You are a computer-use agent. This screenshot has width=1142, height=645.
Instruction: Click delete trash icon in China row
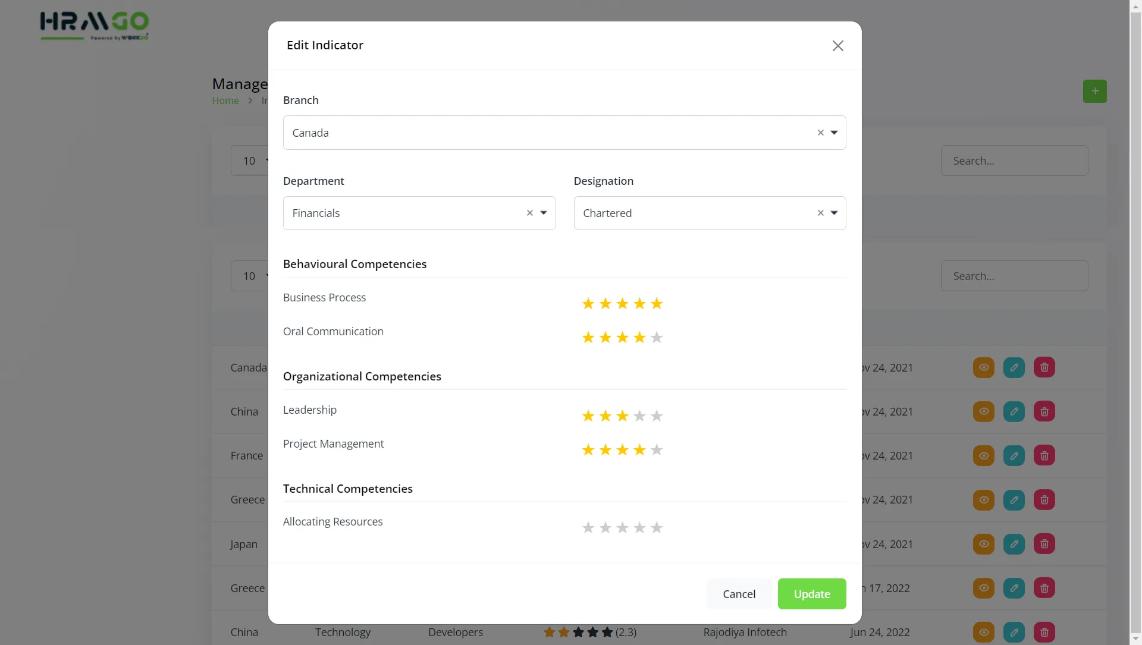pyautogui.click(x=1044, y=411)
